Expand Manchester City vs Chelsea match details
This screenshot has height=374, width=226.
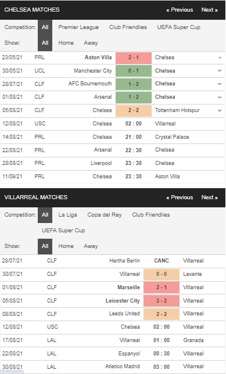[x=220, y=71]
